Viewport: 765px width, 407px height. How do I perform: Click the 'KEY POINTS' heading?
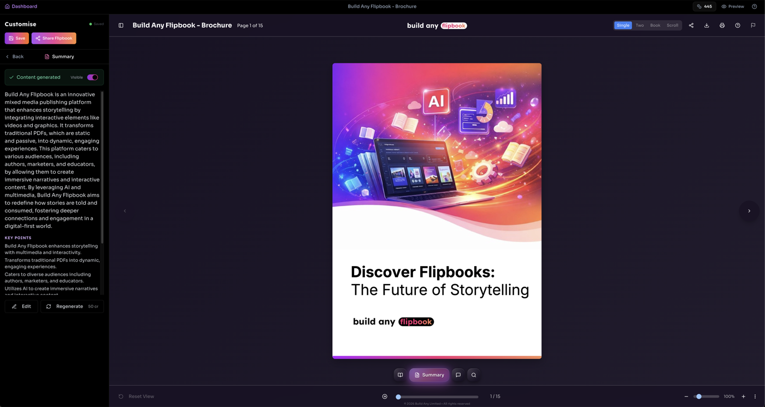click(x=18, y=238)
